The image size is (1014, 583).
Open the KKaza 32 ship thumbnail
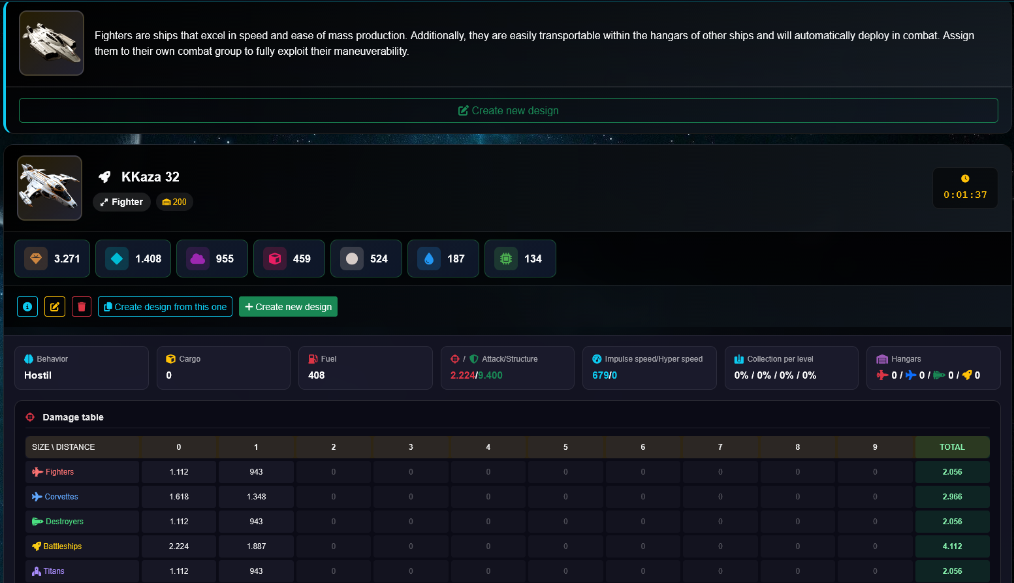coord(50,188)
